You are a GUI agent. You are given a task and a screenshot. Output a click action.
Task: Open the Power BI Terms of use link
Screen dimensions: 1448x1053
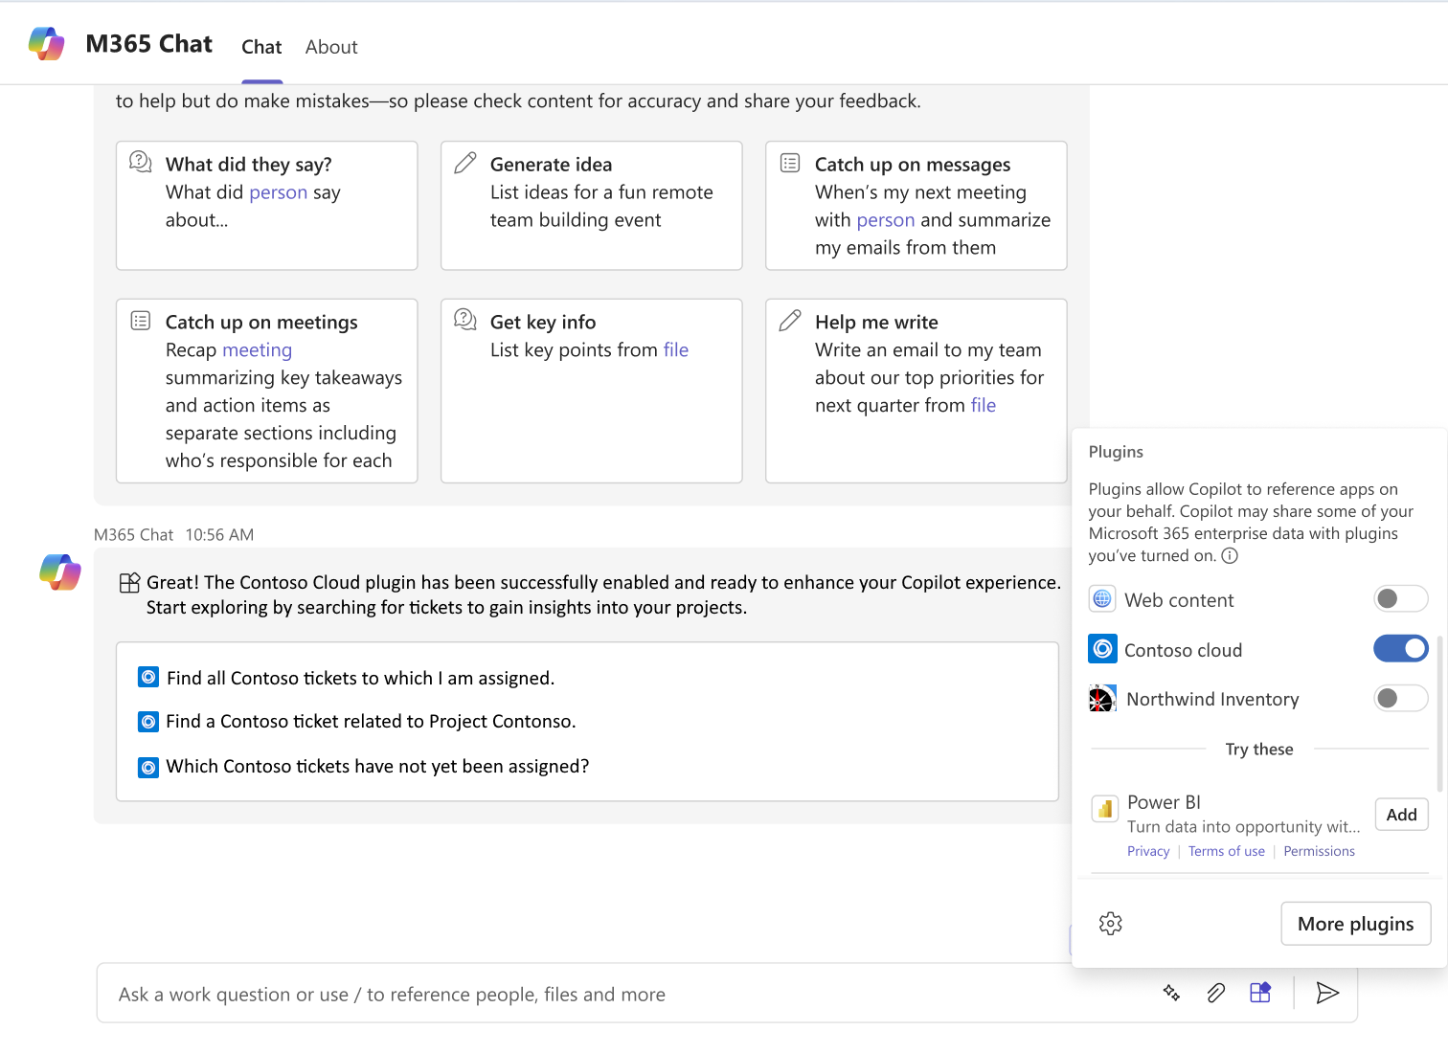click(1226, 851)
